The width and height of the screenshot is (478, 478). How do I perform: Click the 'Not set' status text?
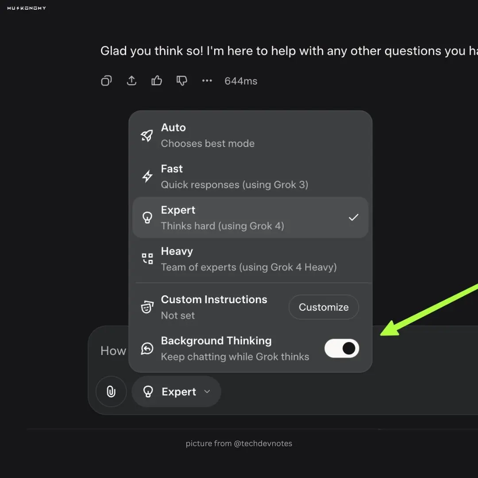point(178,316)
